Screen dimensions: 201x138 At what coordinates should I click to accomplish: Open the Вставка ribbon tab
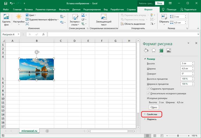point(29,9)
